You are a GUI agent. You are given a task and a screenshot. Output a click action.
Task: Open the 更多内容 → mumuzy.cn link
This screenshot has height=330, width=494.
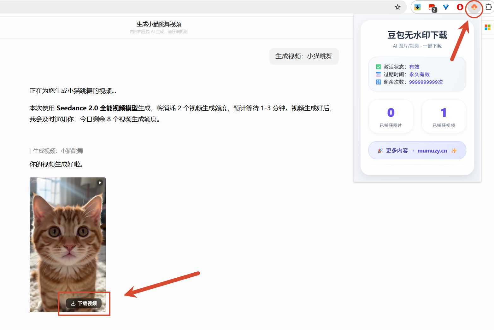(417, 150)
